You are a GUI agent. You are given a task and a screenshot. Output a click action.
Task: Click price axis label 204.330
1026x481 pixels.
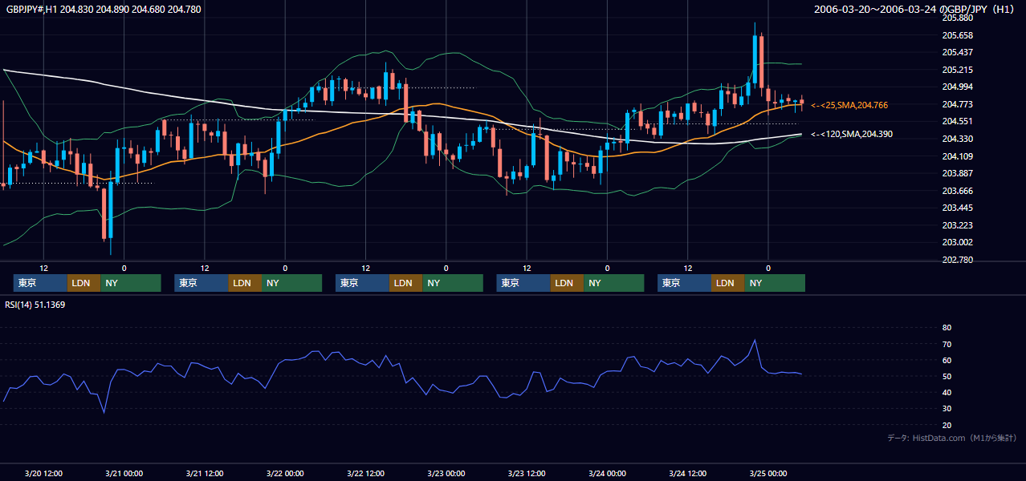[957, 139]
